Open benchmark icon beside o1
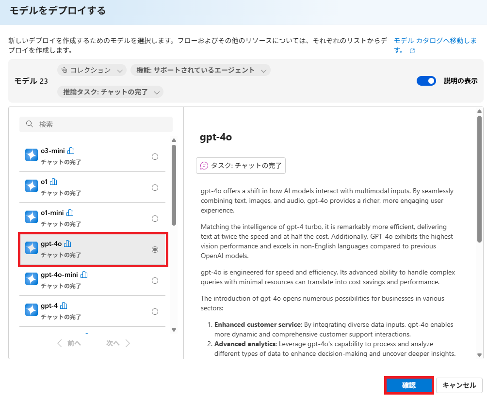This screenshot has width=487, height=397. click(53, 182)
